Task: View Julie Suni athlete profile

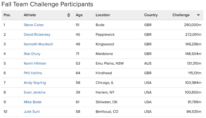Action: 32,112
